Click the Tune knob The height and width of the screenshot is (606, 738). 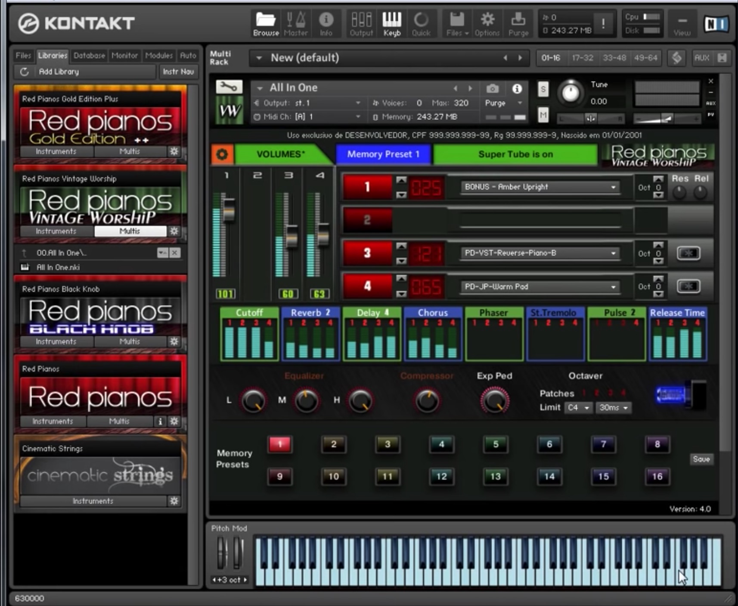(571, 93)
